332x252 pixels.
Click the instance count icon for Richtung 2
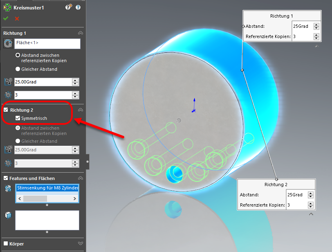pos(8,163)
